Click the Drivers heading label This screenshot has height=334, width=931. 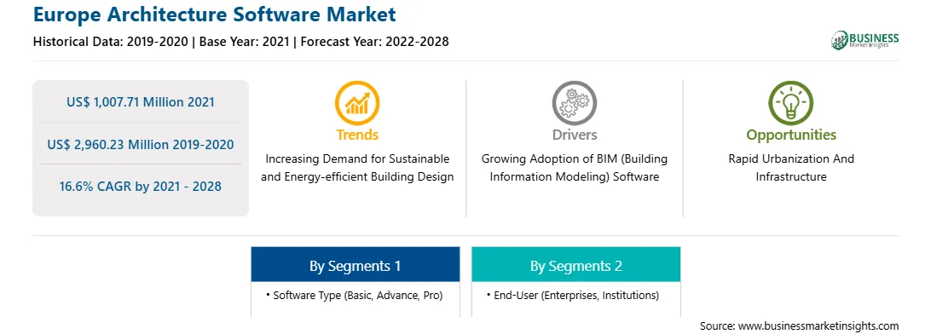[x=574, y=135]
